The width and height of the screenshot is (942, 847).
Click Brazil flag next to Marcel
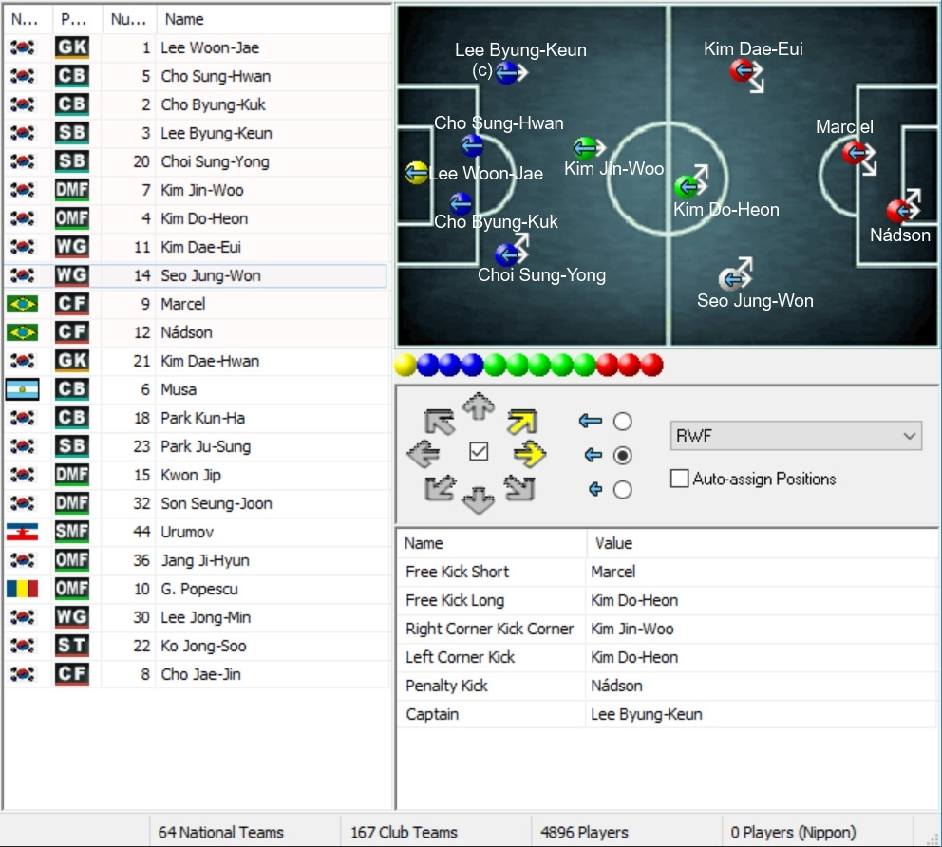click(22, 304)
